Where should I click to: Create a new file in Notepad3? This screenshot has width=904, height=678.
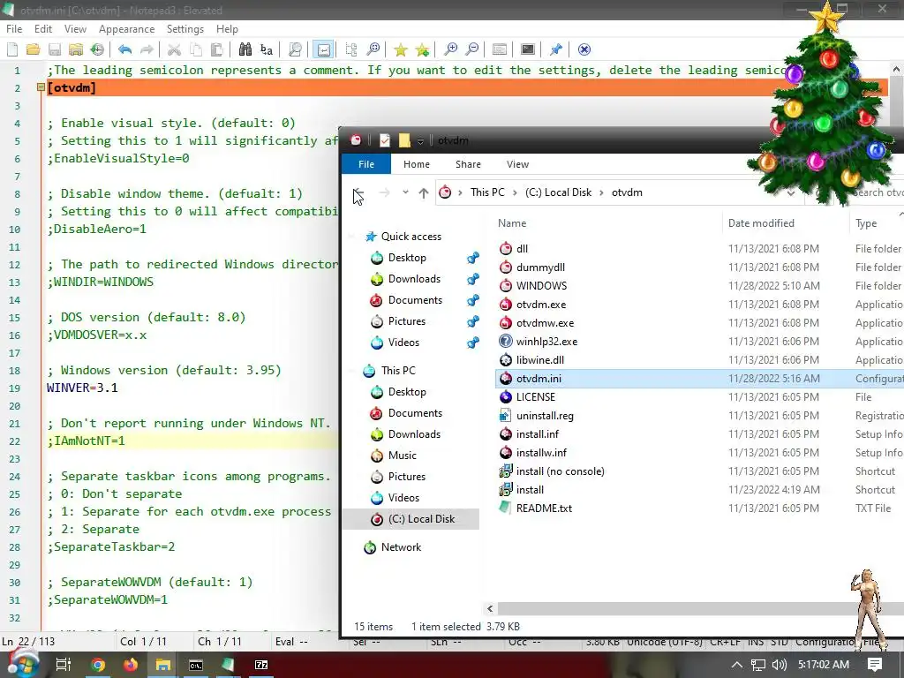click(12, 49)
